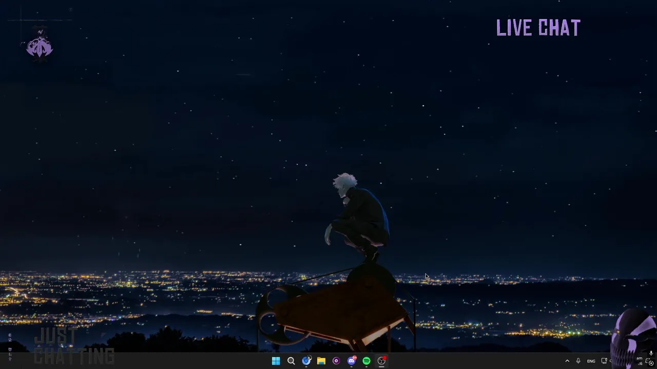The image size is (657, 369).
Task: Open the Windows Start menu
Action: pos(276,361)
